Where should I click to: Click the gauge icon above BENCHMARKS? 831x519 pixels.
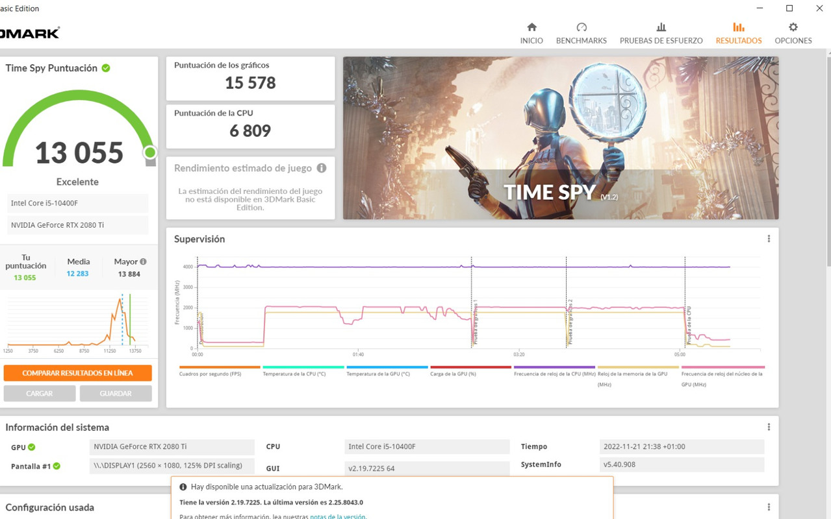point(582,27)
